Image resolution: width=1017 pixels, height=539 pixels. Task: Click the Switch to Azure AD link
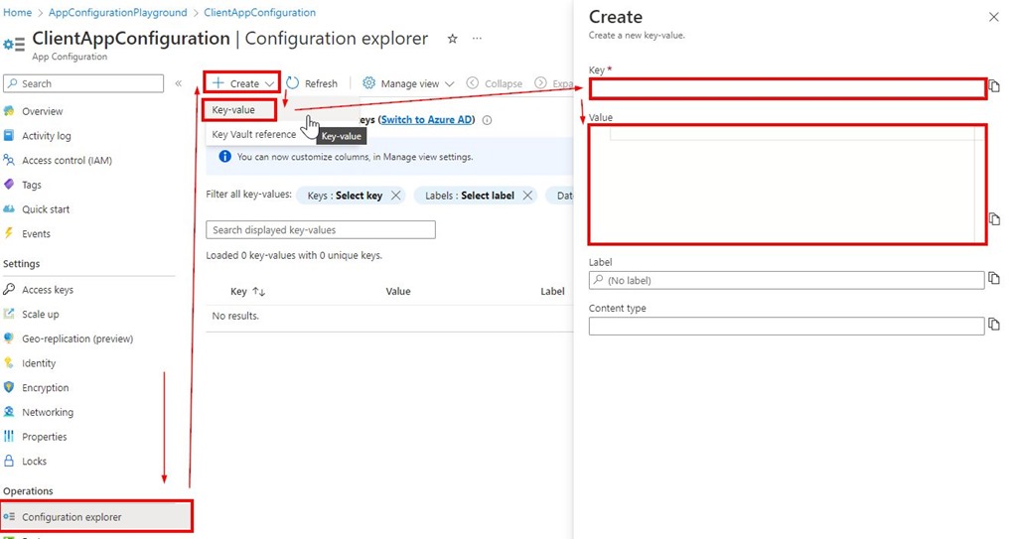pyautogui.click(x=427, y=120)
